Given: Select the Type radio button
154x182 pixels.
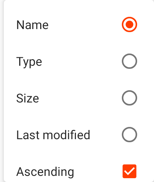Looking at the screenshot, I should click(129, 61).
